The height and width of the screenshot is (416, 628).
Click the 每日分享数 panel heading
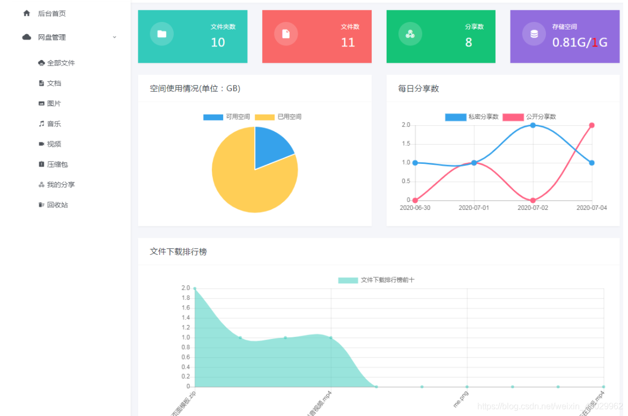418,88
